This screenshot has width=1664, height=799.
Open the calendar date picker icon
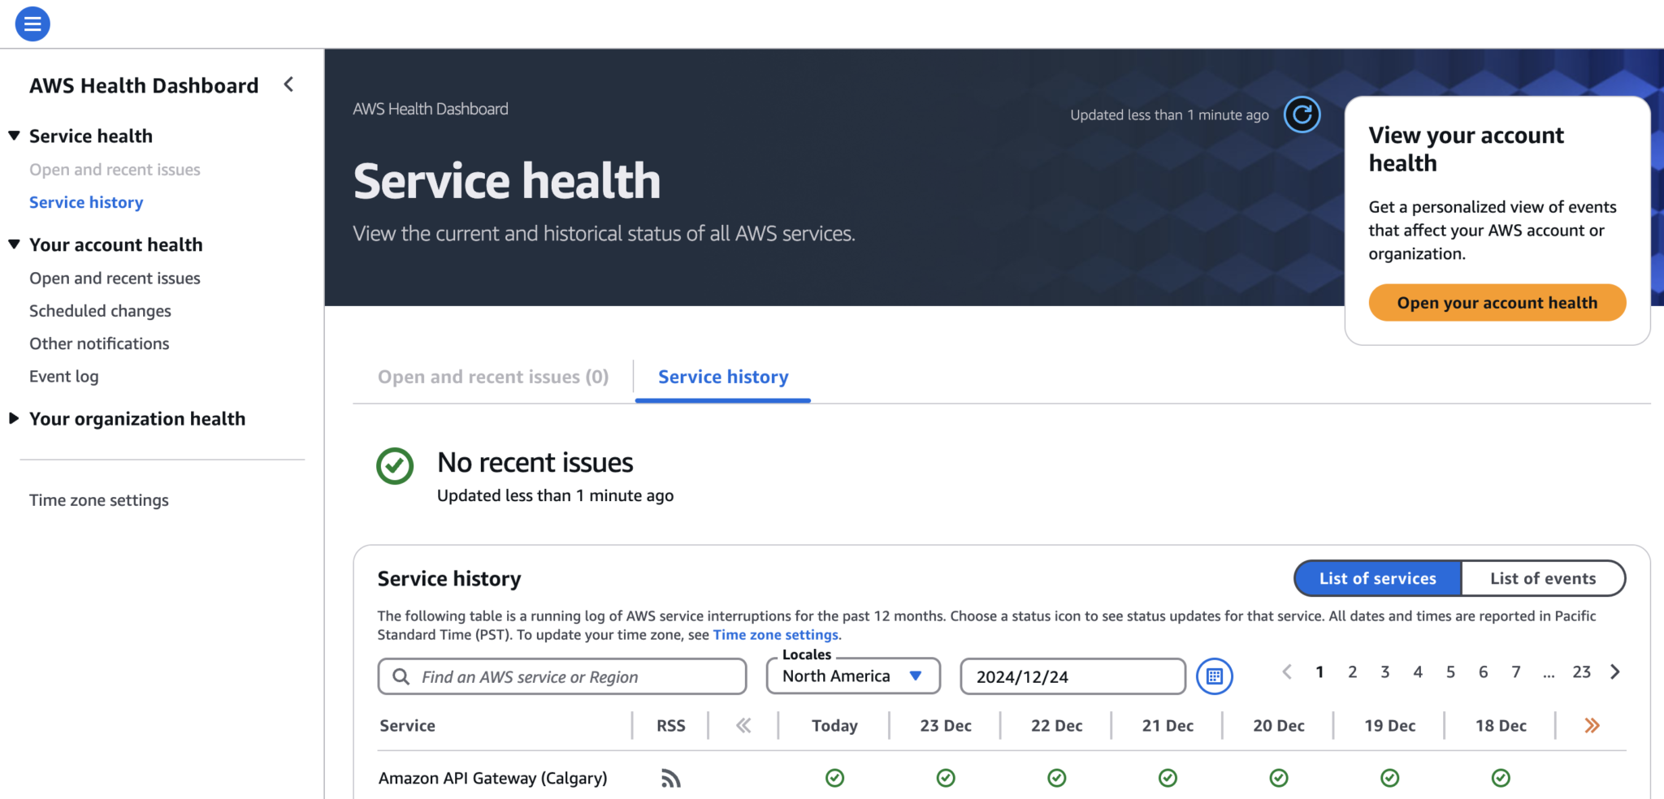1214,676
